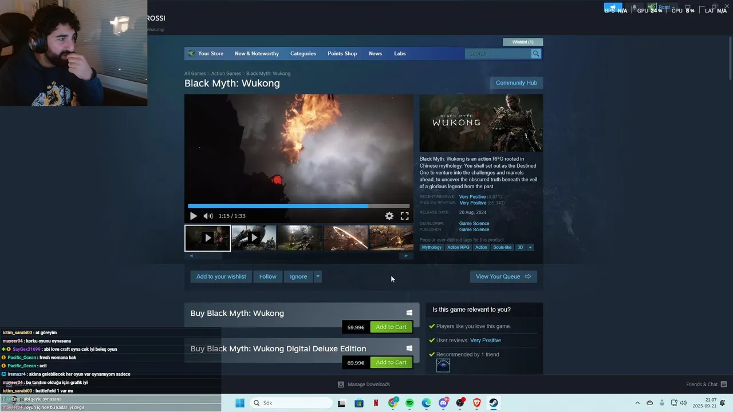Image resolution: width=733 pixels, height=412 pixels.
Task: Open developer Game Science link
Action: (474, 224)
